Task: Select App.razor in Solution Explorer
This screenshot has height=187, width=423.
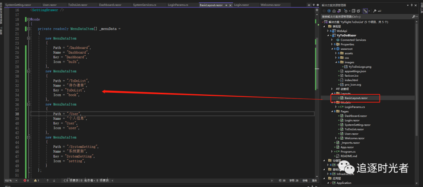Action: [347, 147]
